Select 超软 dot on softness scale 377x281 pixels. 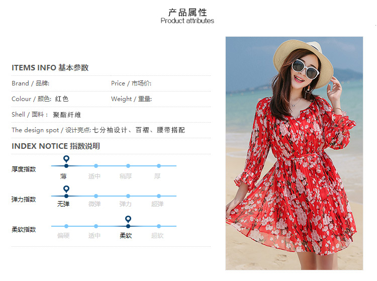[159, 226]
